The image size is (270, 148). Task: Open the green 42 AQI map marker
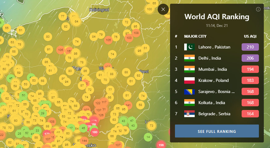tap(132, 121)
